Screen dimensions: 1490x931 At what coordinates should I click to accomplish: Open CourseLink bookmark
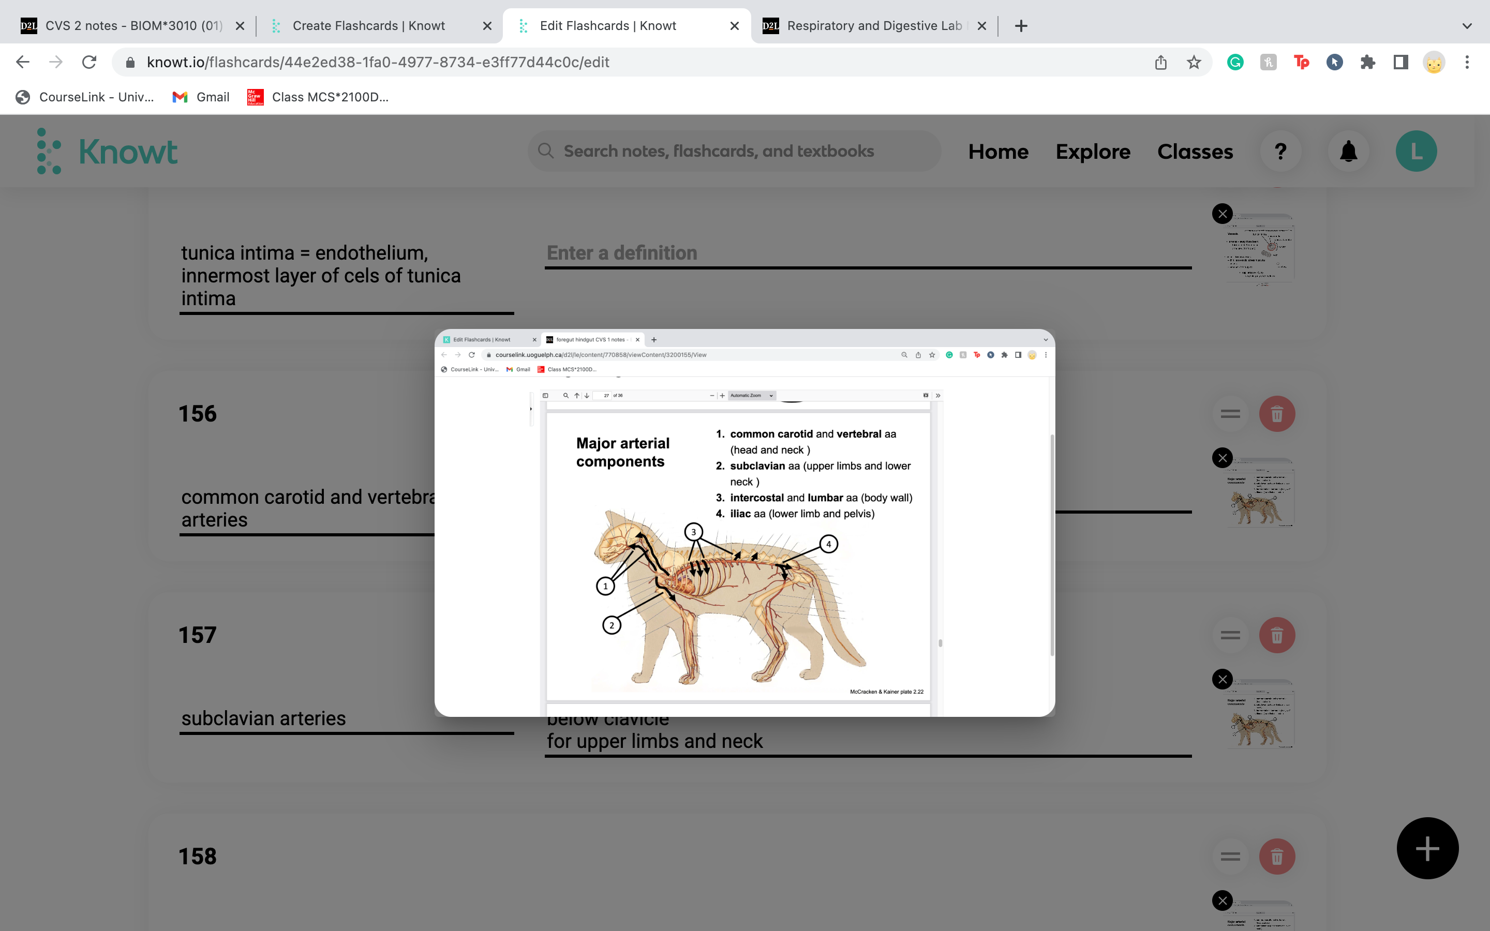tap(85, 97)
